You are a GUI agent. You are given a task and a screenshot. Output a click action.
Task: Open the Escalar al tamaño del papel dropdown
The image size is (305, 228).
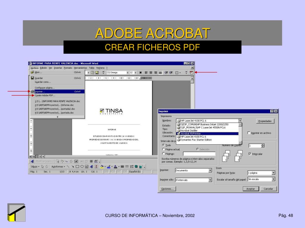click(273, 179)
